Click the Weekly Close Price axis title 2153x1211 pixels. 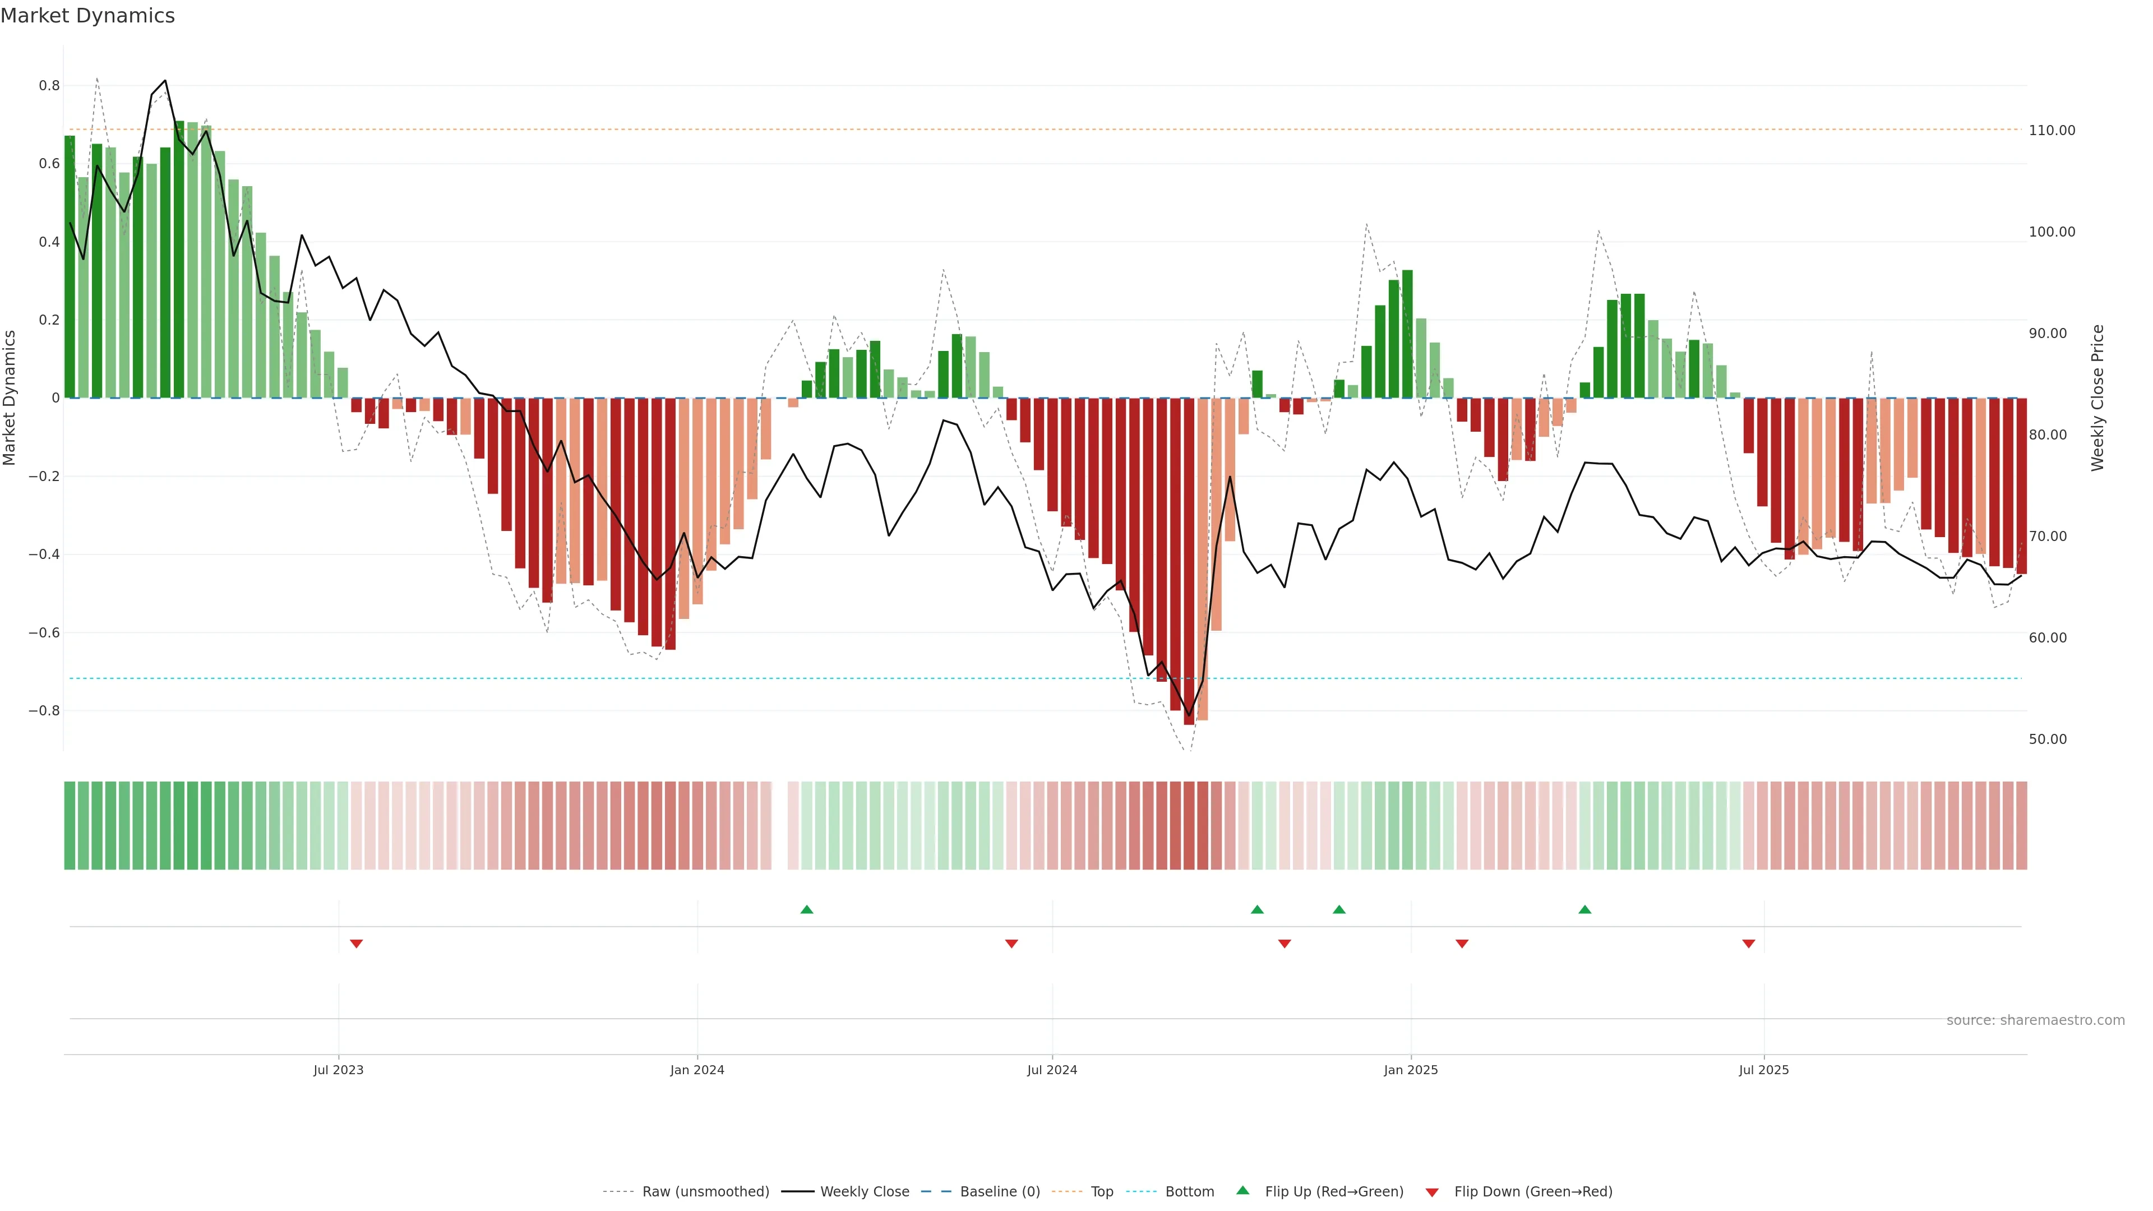[2097, 398]
